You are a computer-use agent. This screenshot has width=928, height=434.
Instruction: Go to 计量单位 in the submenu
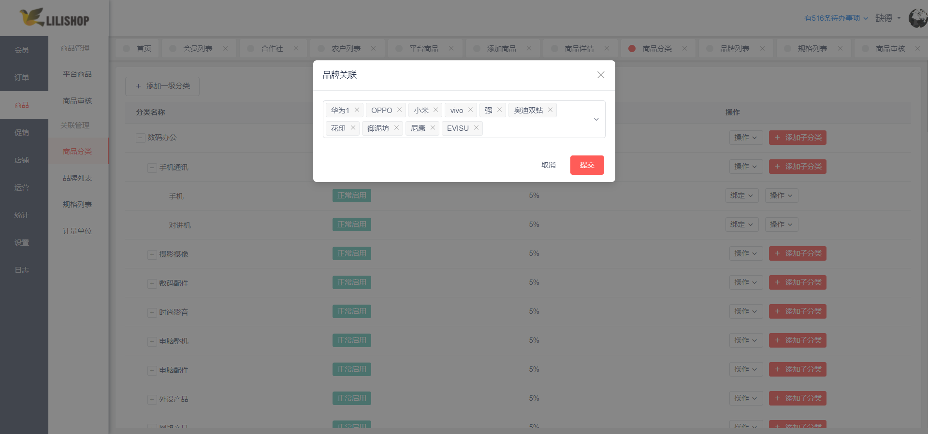[x=77, y=231]
